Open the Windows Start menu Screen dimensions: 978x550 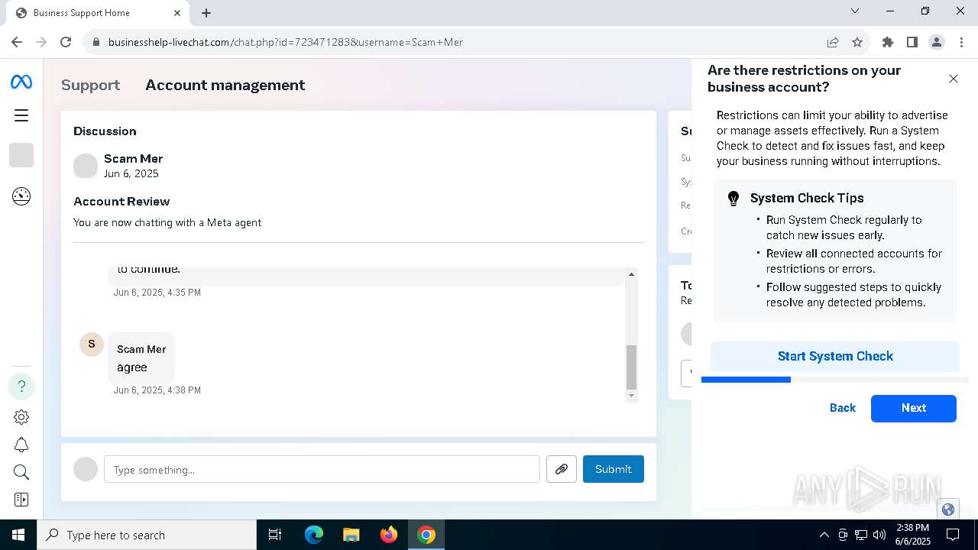(18, 535)
